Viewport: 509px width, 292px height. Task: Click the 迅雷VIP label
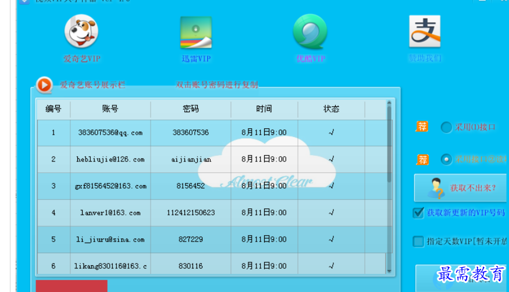pos(196,59)
